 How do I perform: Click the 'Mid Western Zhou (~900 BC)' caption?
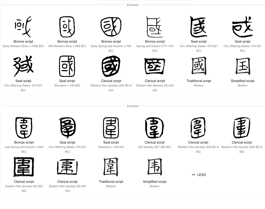coord(67,46)
